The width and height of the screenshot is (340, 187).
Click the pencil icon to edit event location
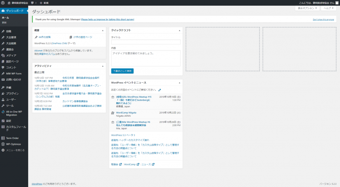click(160, 90)
